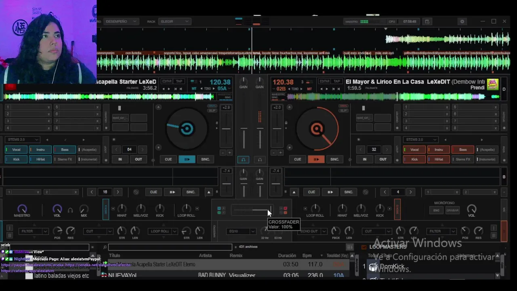
Task: Play/pause the lower left deck
Action: click(172, 192)
